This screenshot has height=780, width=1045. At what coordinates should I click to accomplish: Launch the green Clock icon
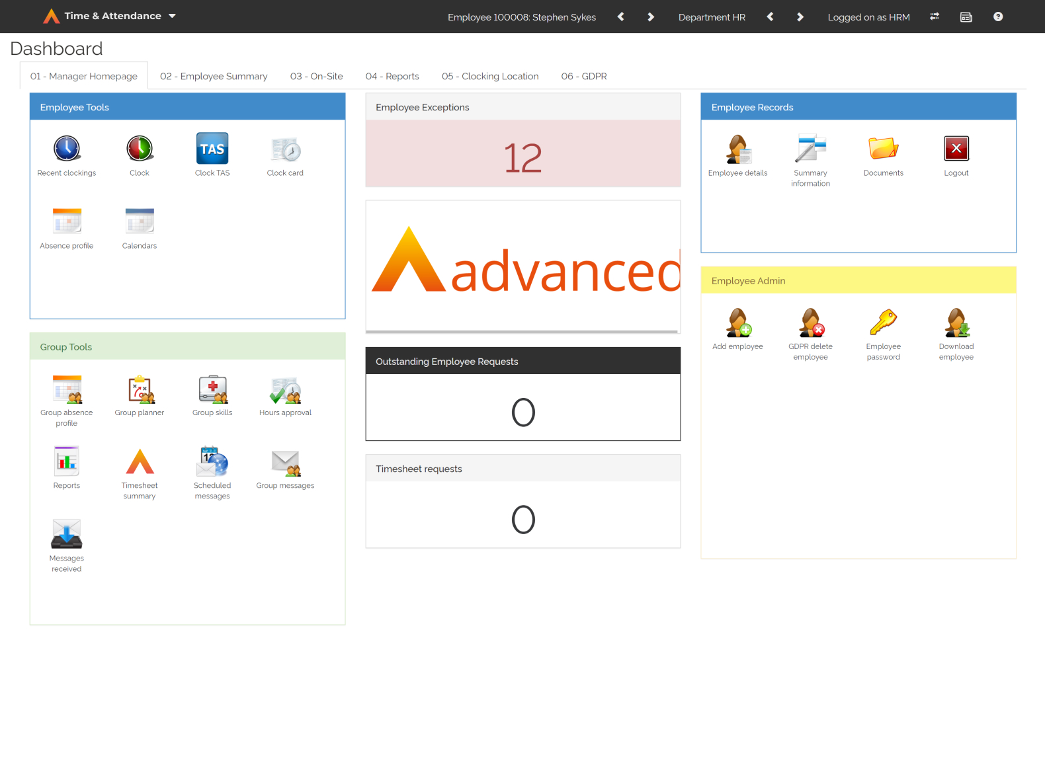coord(140,149)
